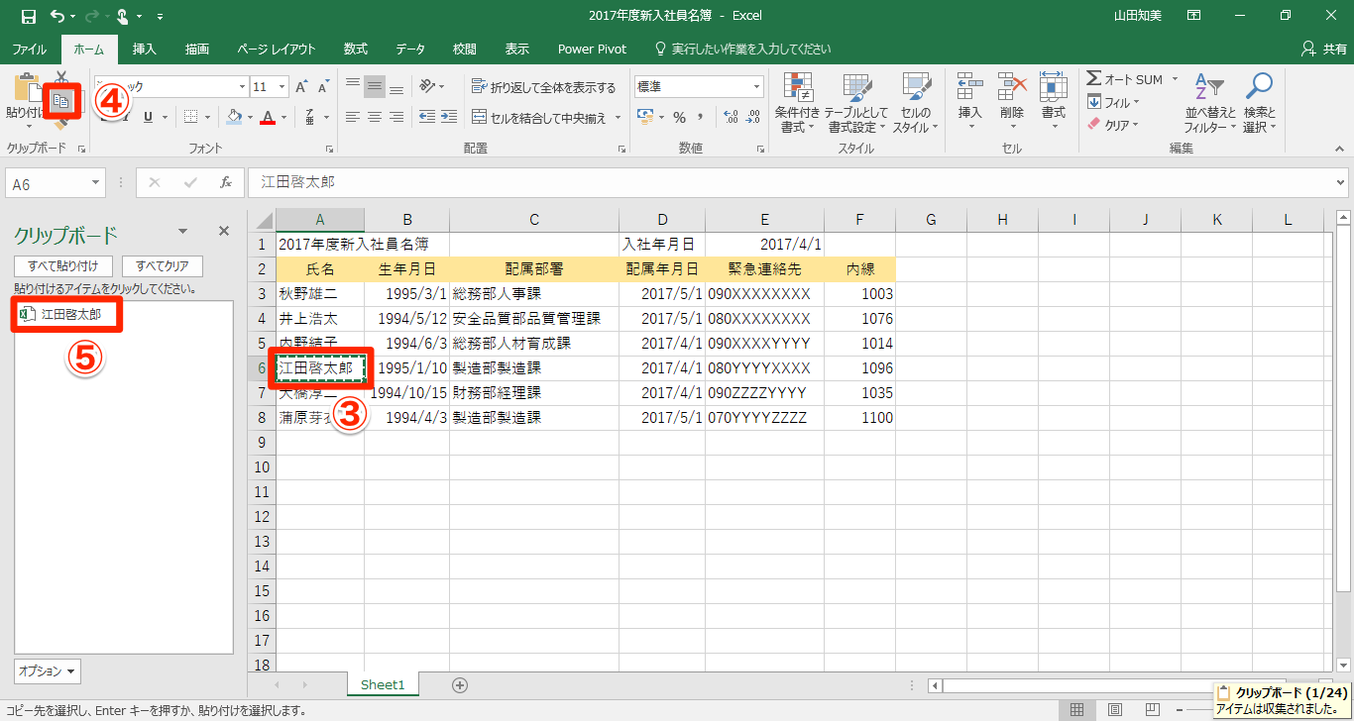Apply percent style format
Viewport: 1354px width, 721px height.
[x=680, y=117]
